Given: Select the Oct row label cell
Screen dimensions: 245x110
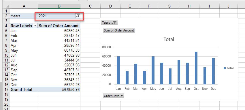Looking at the screenshot, I should (x=24, y=75).
